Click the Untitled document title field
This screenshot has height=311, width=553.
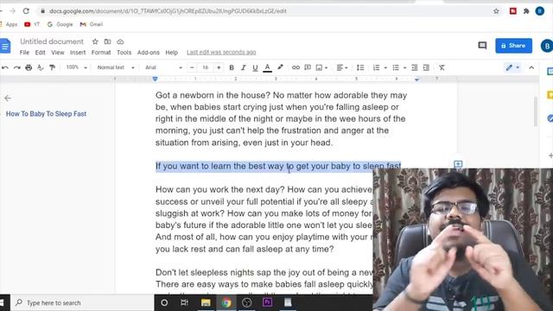(52, 41)
